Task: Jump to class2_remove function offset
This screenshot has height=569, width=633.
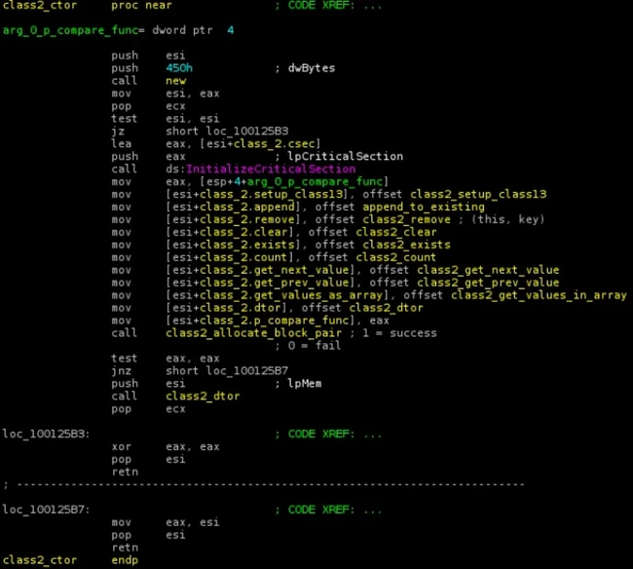Action: point(406,219)
